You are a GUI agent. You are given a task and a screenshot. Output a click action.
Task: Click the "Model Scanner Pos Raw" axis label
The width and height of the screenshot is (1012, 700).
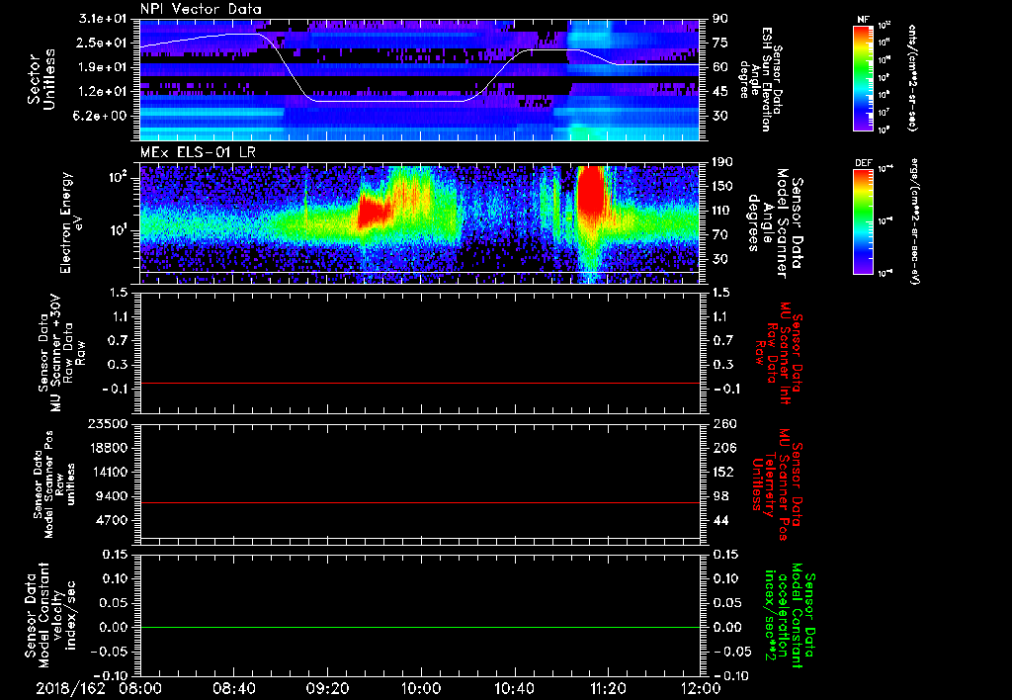point(55,484)
